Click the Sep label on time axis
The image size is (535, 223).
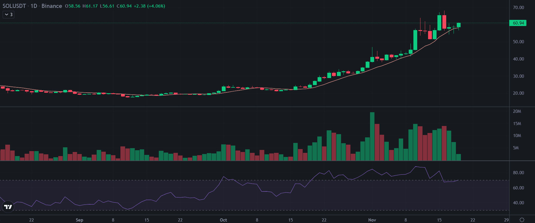click(x=79, y=220)
